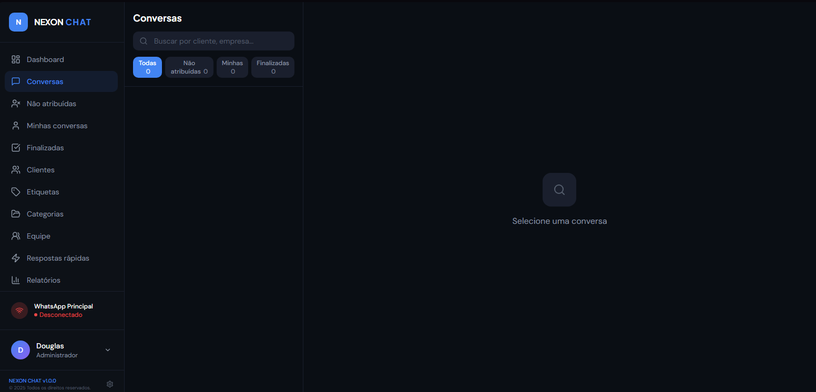Open settings via the gear icon
Viewport: 816px width, 392px height.
110,384
